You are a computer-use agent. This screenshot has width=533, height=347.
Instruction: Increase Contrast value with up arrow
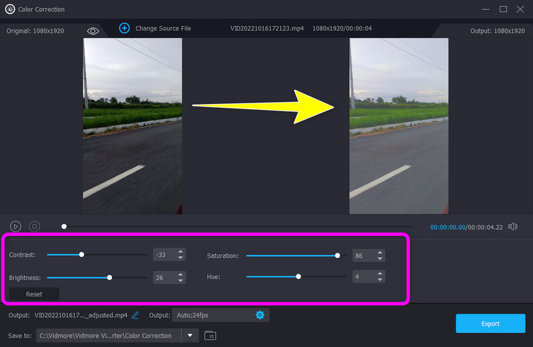[180, 252]
